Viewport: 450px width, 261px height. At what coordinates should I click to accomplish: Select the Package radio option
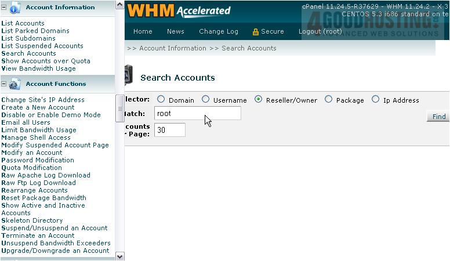[x=328, y=100]
